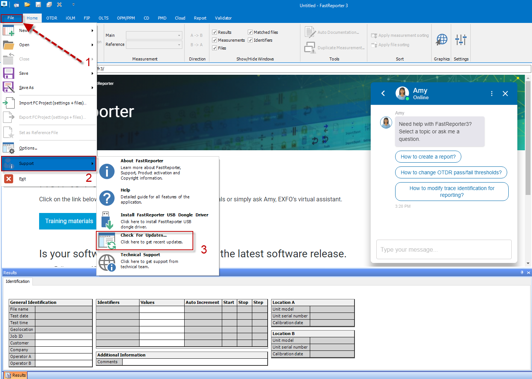Click the Auto Documentation icon
Screen dimensions: 532x379
[310, 32]
